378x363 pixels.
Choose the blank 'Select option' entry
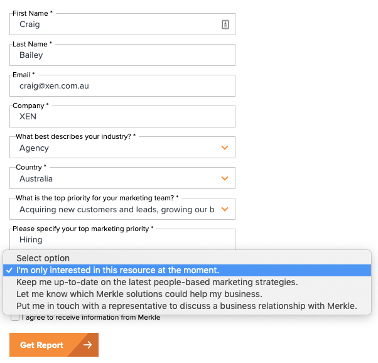click(43, 258)
